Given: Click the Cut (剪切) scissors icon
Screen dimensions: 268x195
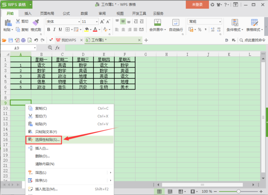Looking at the screenshot, I should [18, 21].
